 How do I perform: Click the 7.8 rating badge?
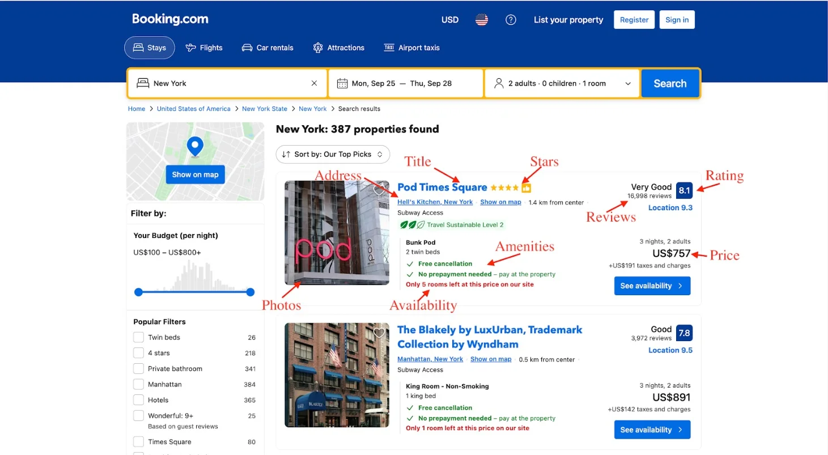point(684,333)
